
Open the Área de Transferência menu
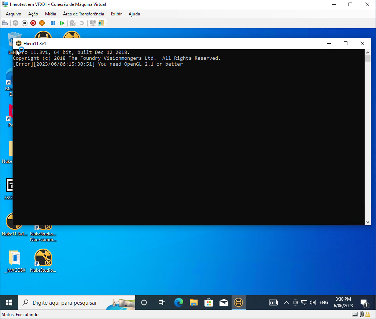83,14
